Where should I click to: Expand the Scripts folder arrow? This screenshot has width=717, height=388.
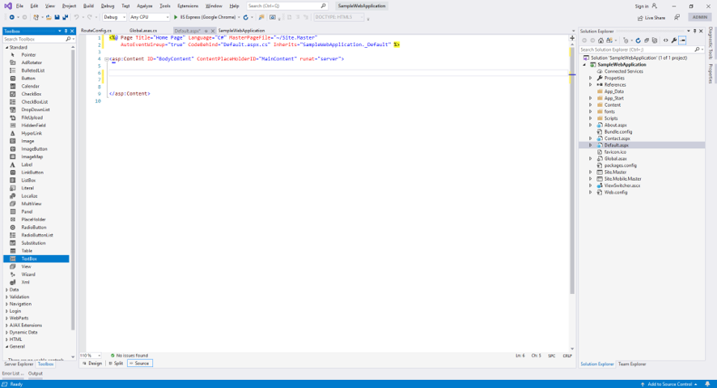590,118
